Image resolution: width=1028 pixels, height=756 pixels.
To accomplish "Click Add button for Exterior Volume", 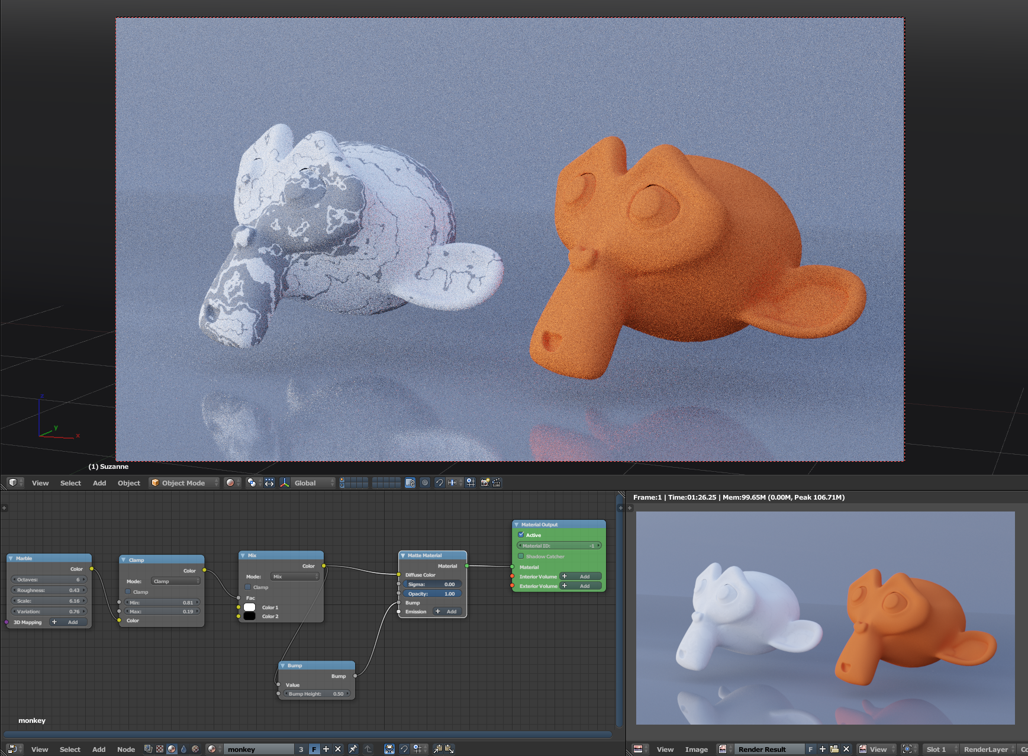I will [581, 586].
